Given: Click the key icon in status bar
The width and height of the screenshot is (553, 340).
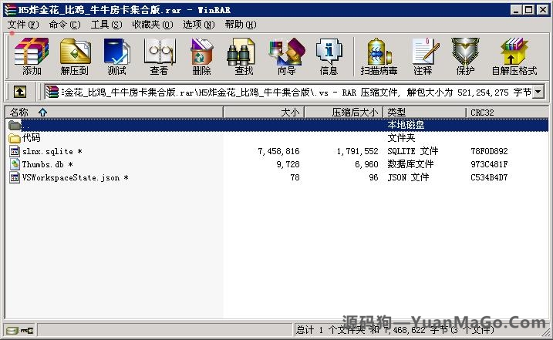Looking at the screenshot, I should tap(27, 331).
